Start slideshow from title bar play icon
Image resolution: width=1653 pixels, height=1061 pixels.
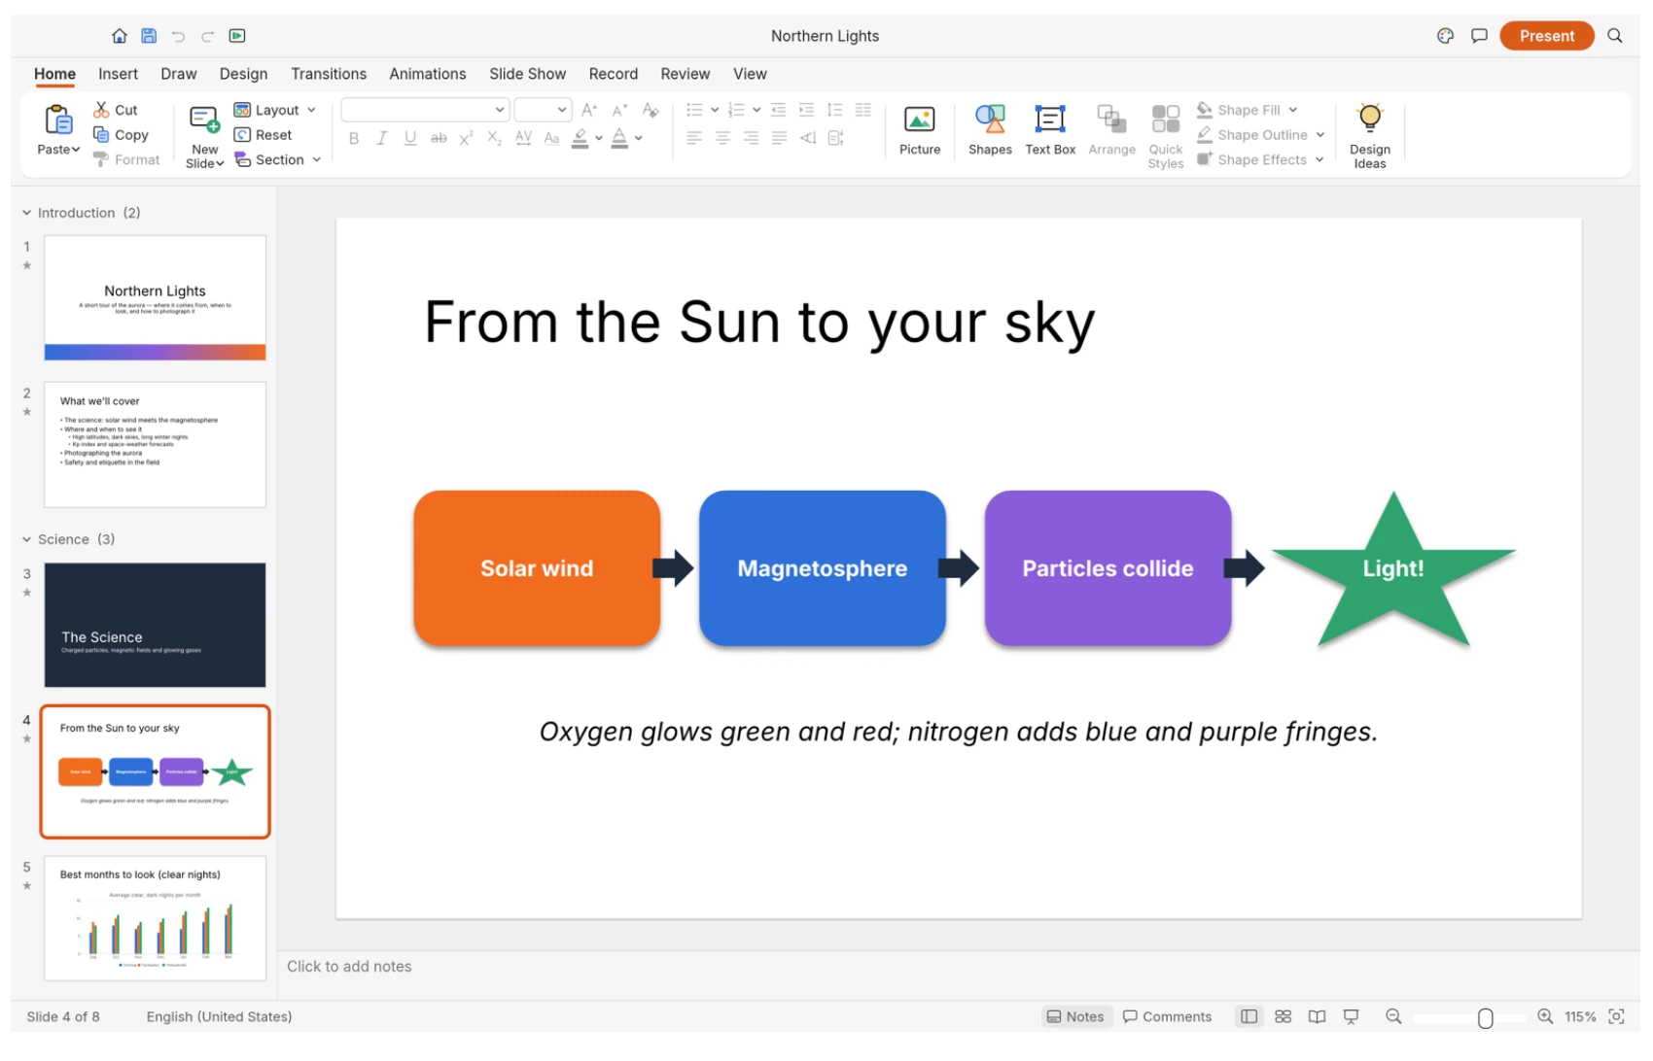[237, 36]
